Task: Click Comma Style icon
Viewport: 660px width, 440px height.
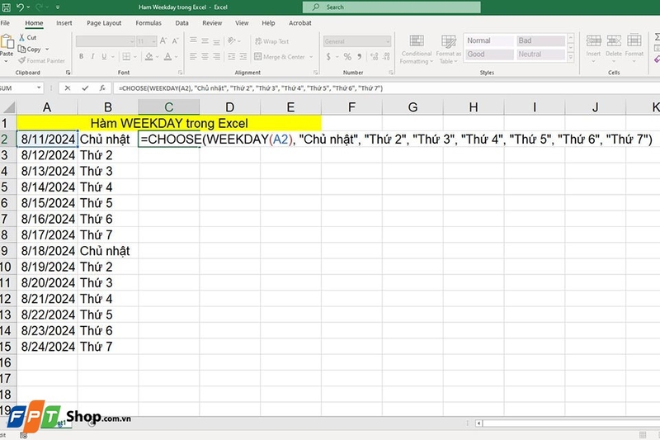Action: point(360,56)
